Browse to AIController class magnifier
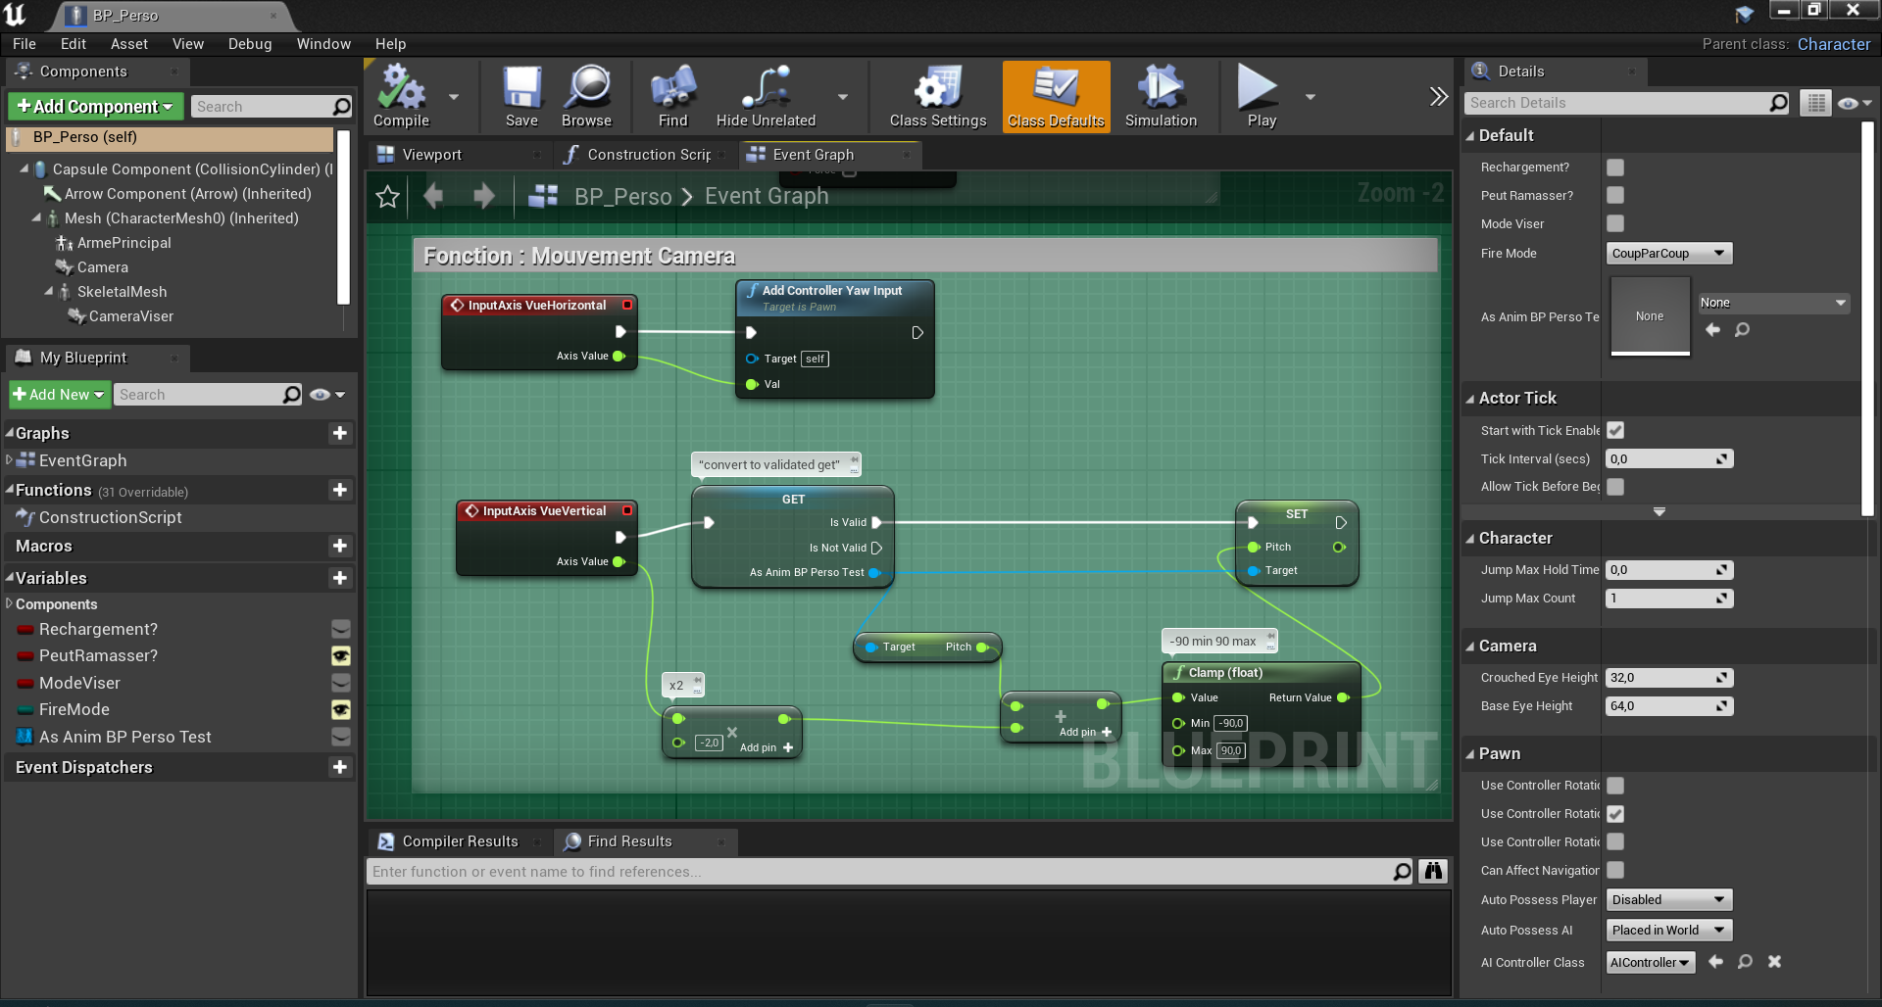This screenshot has width=1882, height=1007. click(x=1745, y=962)
